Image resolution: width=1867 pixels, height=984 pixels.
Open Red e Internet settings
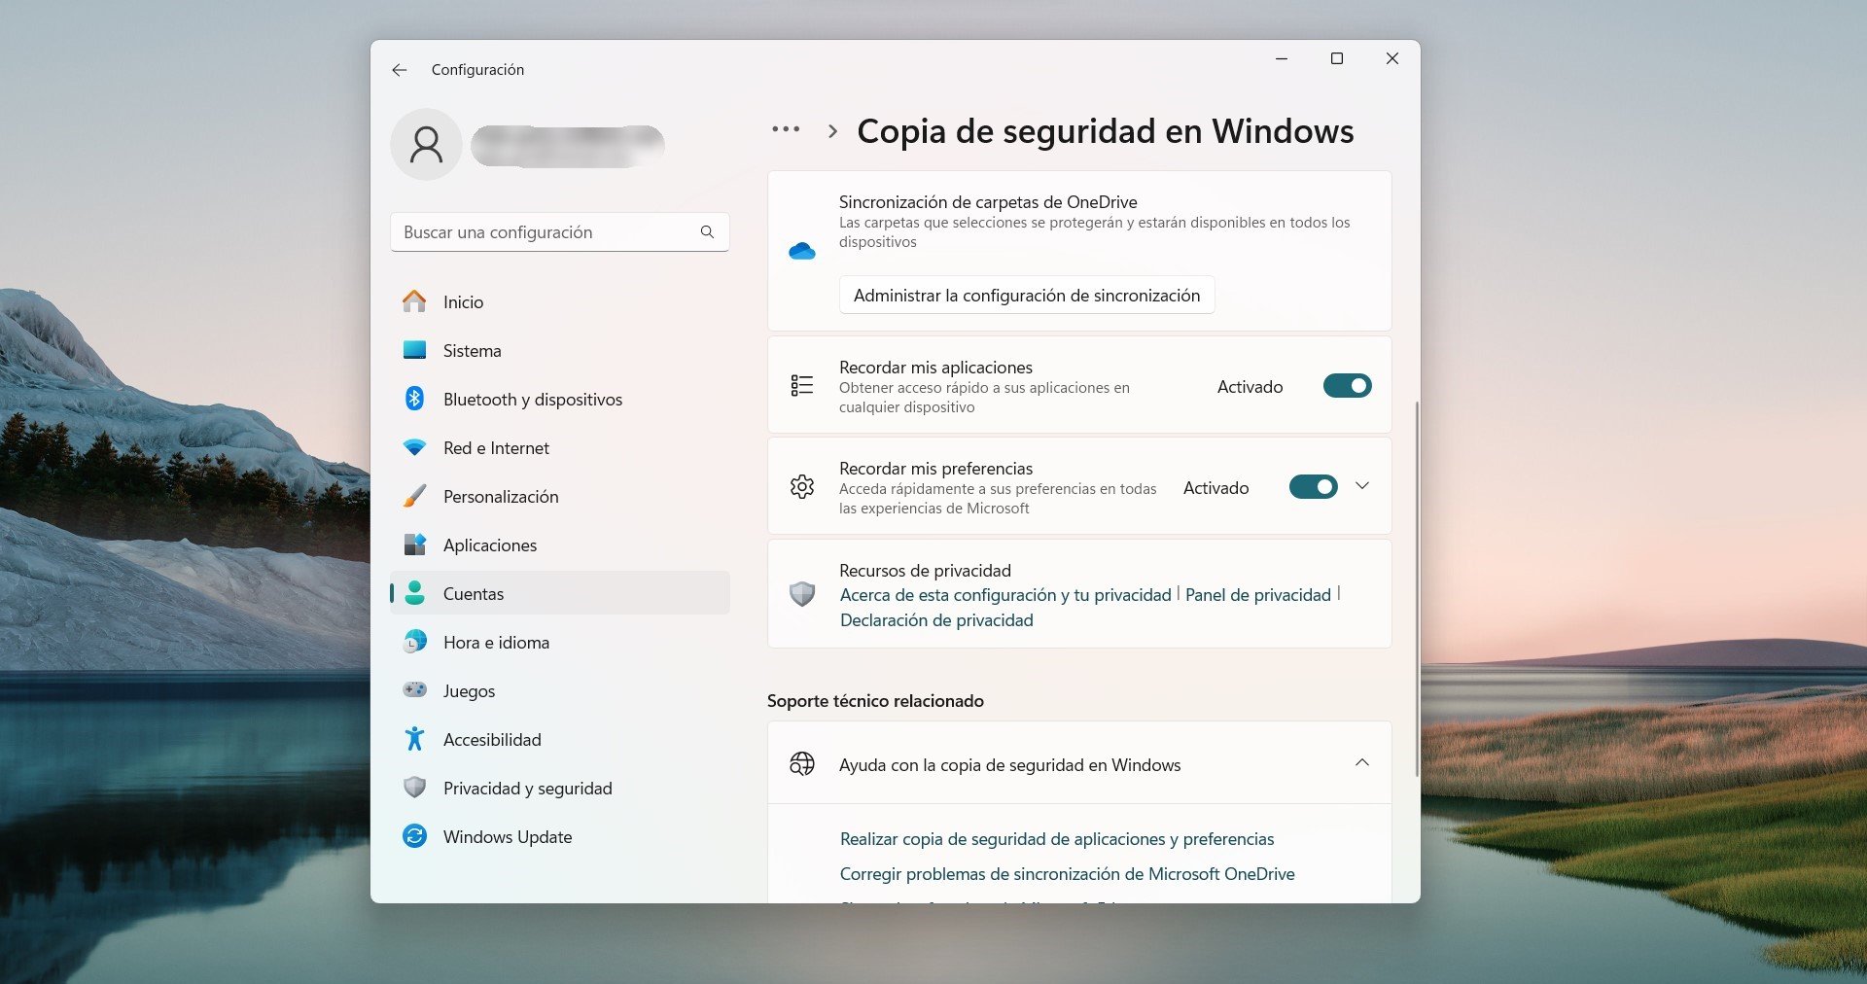click(559, 447)
